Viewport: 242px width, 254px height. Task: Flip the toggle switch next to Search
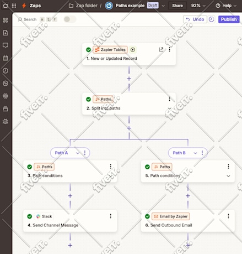pyautogui.click(x=69, y=19)
